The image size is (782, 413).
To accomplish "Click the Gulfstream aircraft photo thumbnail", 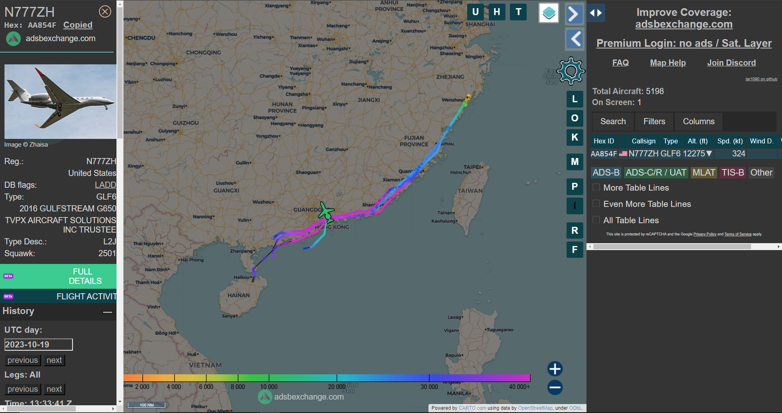I will 60,101.
